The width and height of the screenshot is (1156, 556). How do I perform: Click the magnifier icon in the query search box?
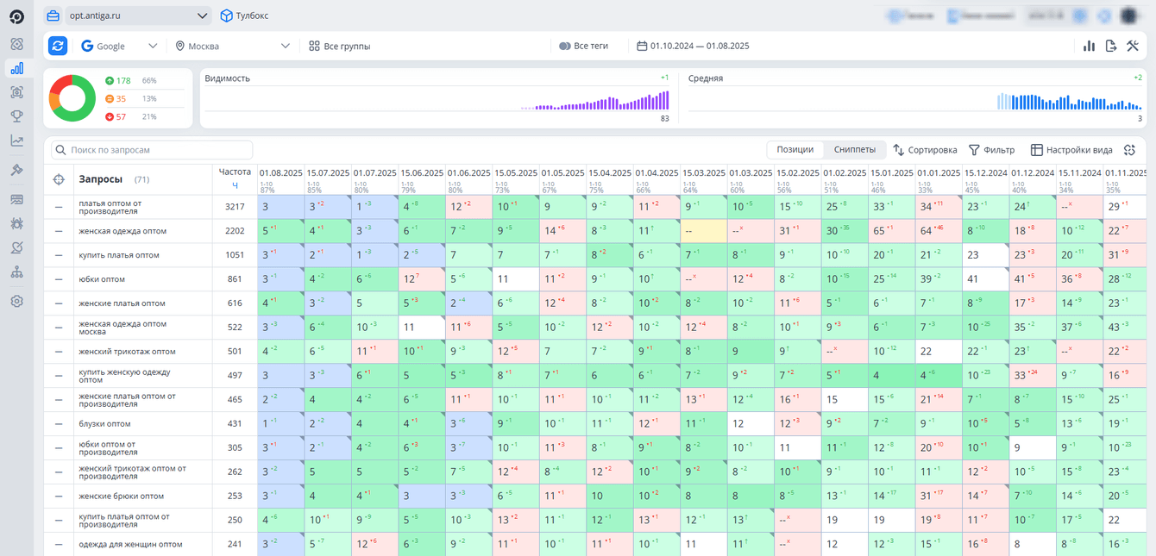tap(60, 150)
